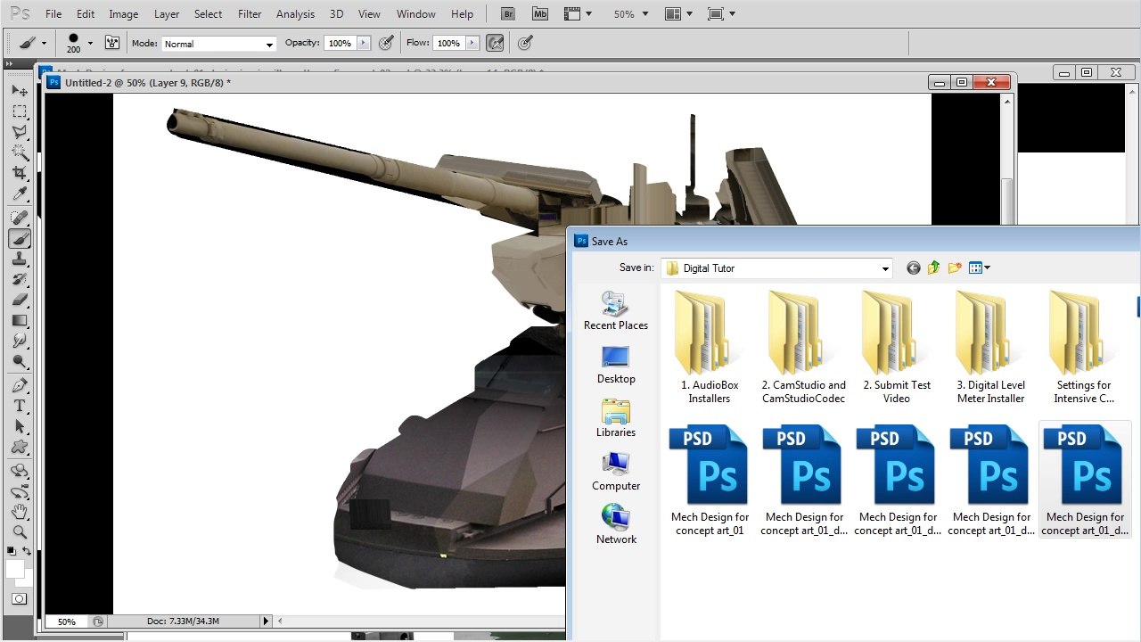
Task: Select the Custom Shape tool
Action: click(x=19, y=447)
